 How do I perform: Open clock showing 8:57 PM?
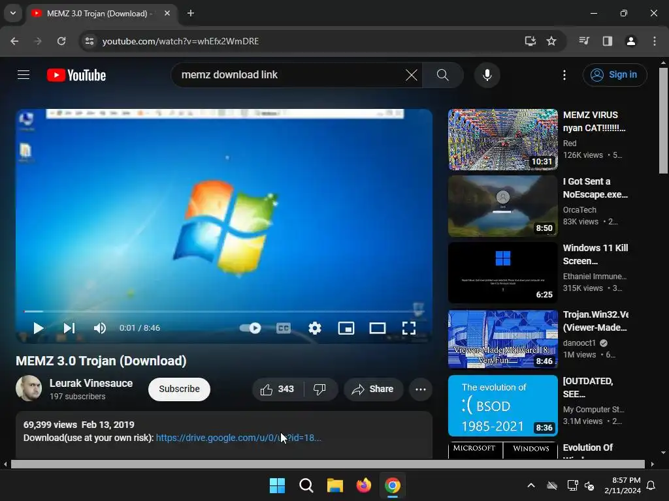623,485
